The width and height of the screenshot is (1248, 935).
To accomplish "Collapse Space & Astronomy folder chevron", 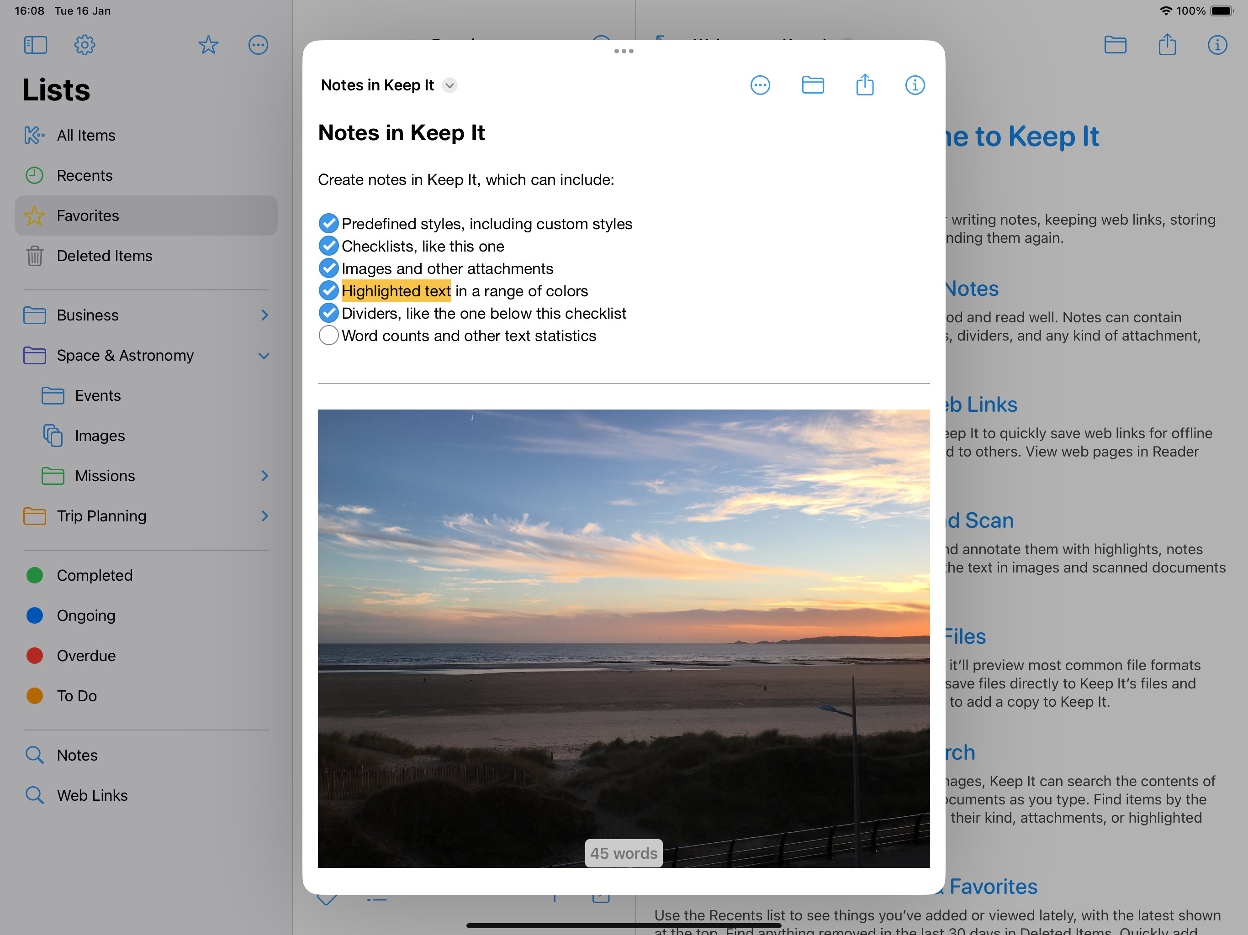I will click(264, 356).
